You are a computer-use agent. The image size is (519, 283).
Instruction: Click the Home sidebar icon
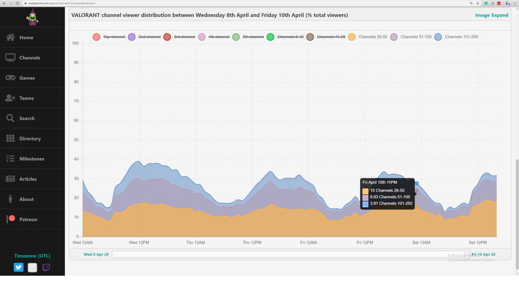click(10, 38)
